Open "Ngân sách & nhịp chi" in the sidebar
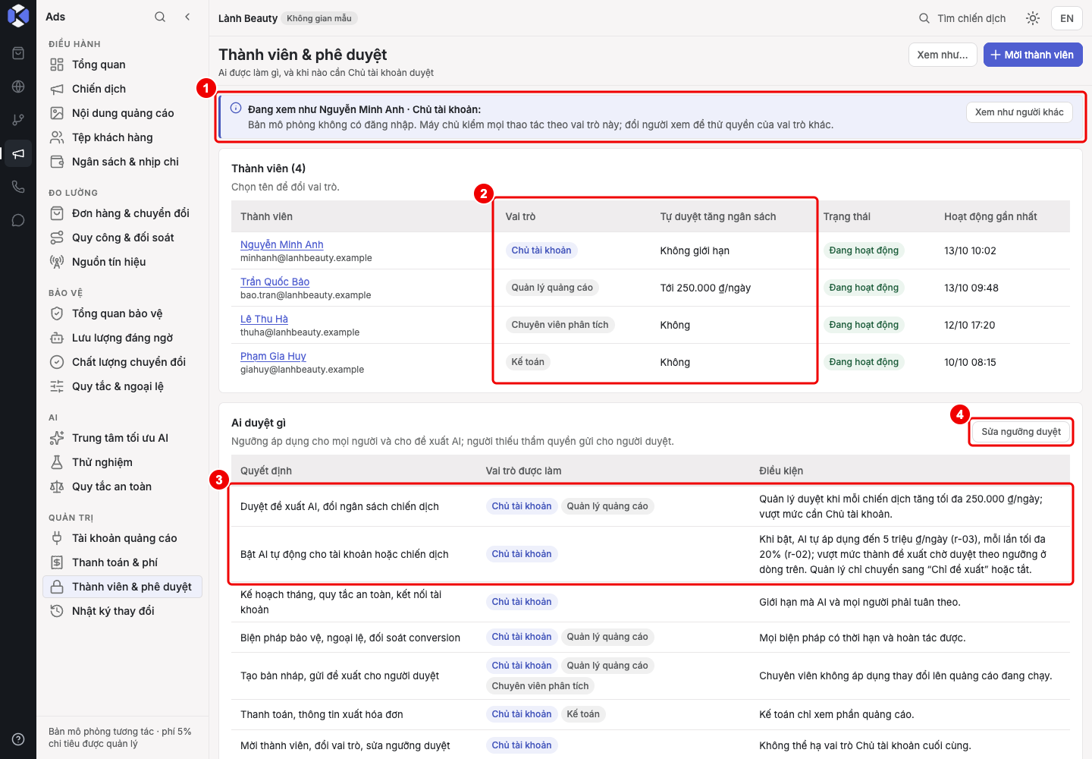Image resolution: width=1092 pixels, height=759 pixels. coord(123,162)
